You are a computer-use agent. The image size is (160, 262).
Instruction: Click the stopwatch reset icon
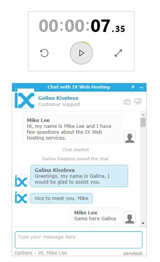pyautogui.click(x=44, y=53)
